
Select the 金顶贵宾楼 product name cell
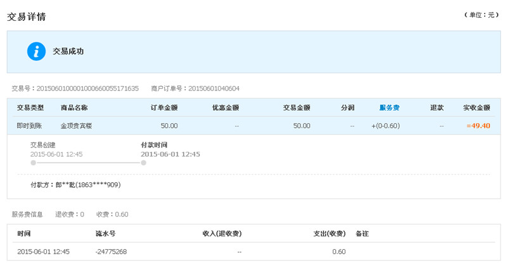76,126
